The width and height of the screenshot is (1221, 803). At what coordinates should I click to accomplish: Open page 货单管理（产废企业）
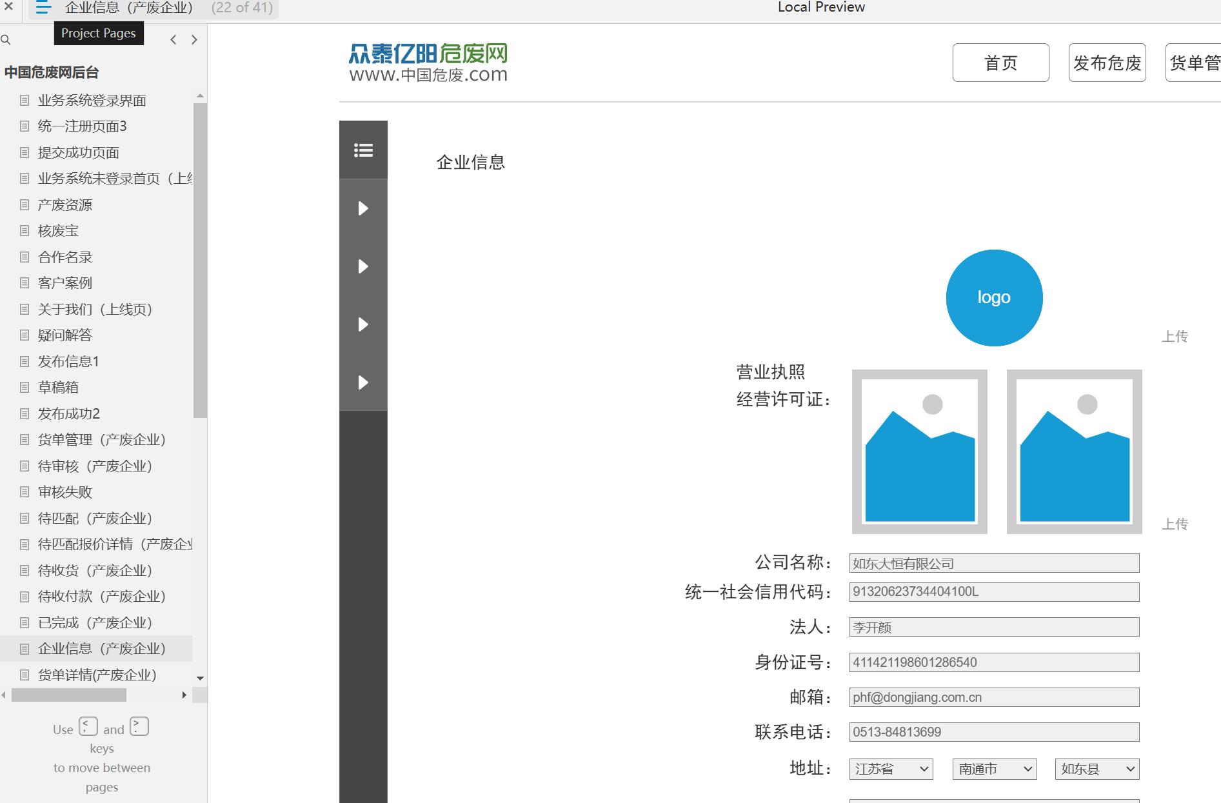point(102,440)
